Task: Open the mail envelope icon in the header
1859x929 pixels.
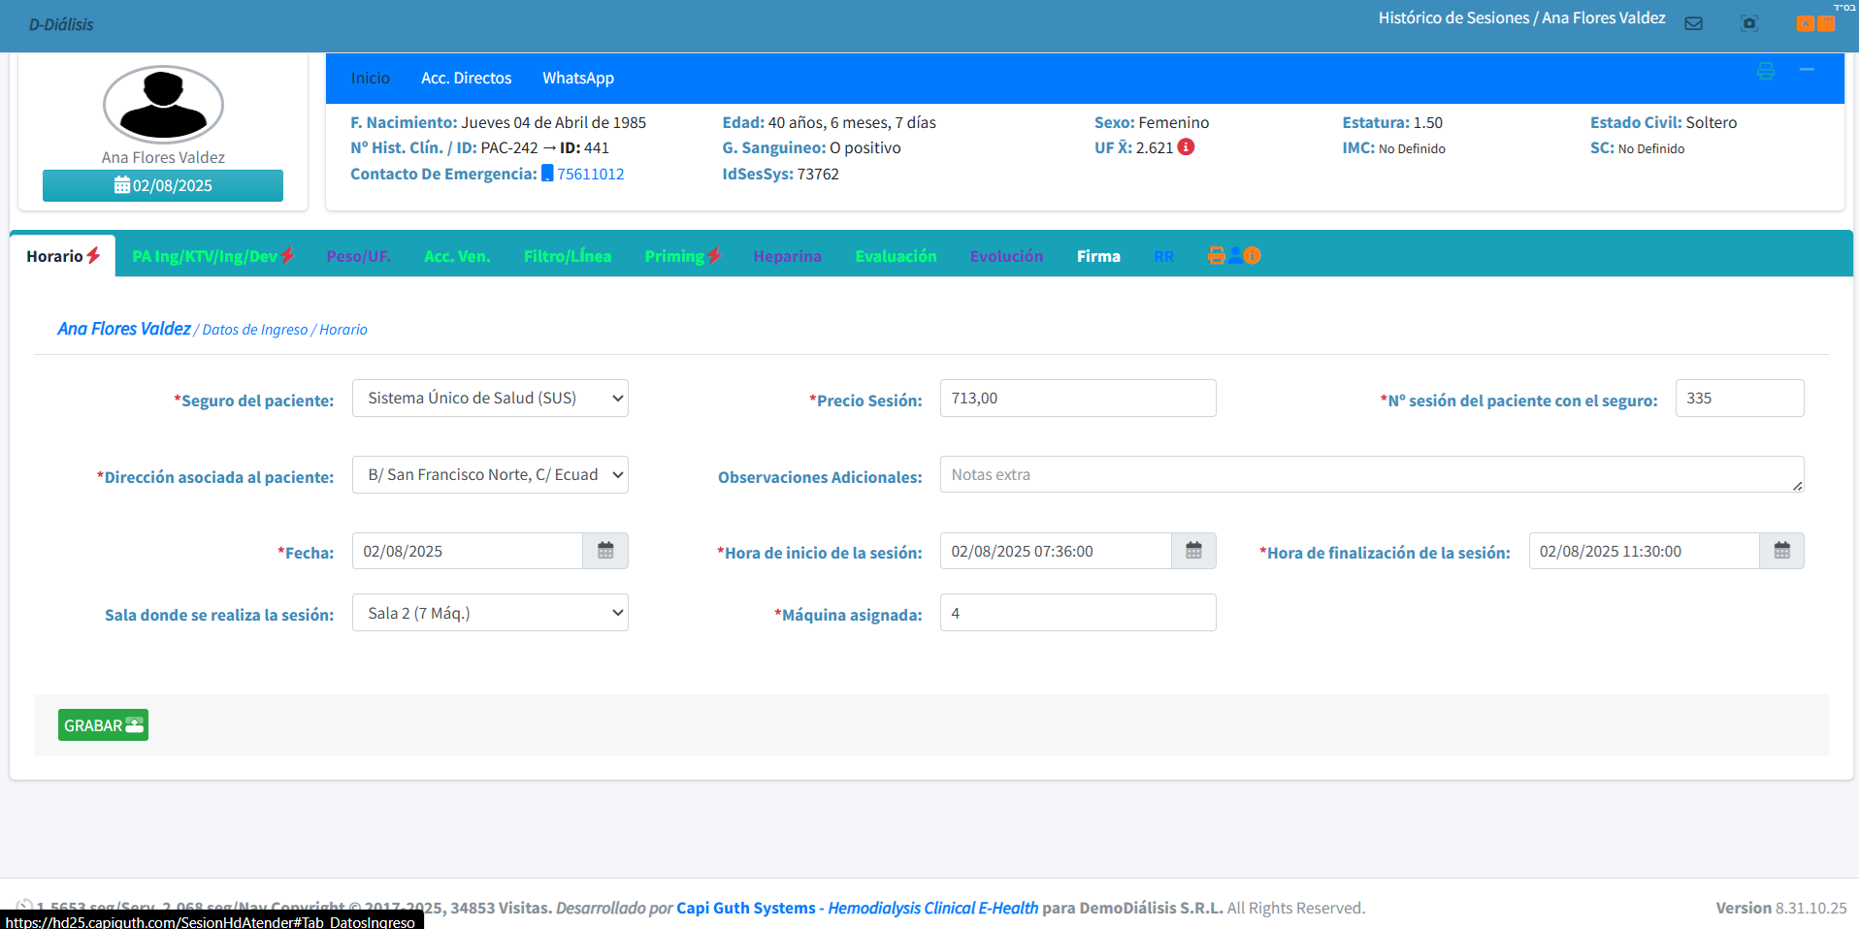Action: tap(1695, 22)
